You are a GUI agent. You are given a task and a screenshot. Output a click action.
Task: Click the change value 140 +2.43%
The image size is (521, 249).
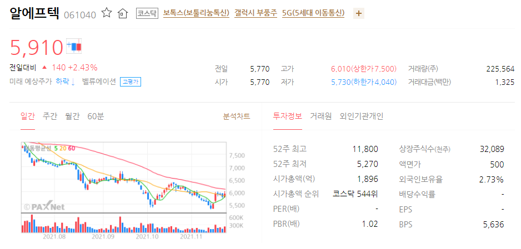tap(74, 68)
